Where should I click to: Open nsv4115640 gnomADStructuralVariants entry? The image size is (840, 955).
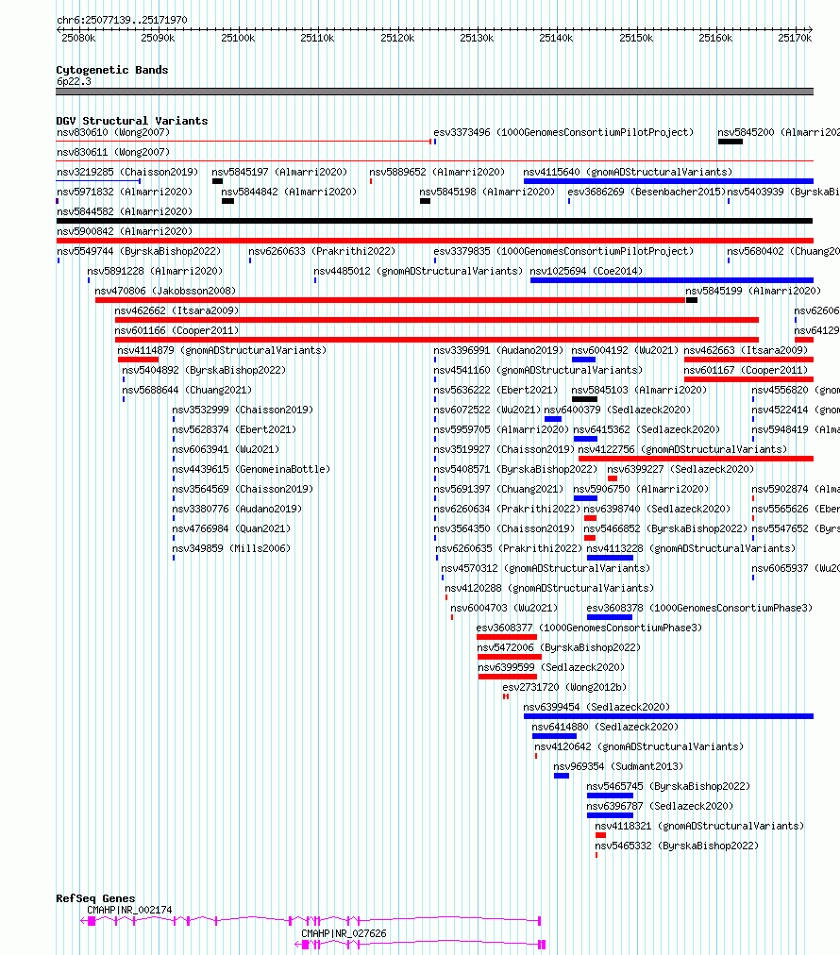click(x=628, y=172)
